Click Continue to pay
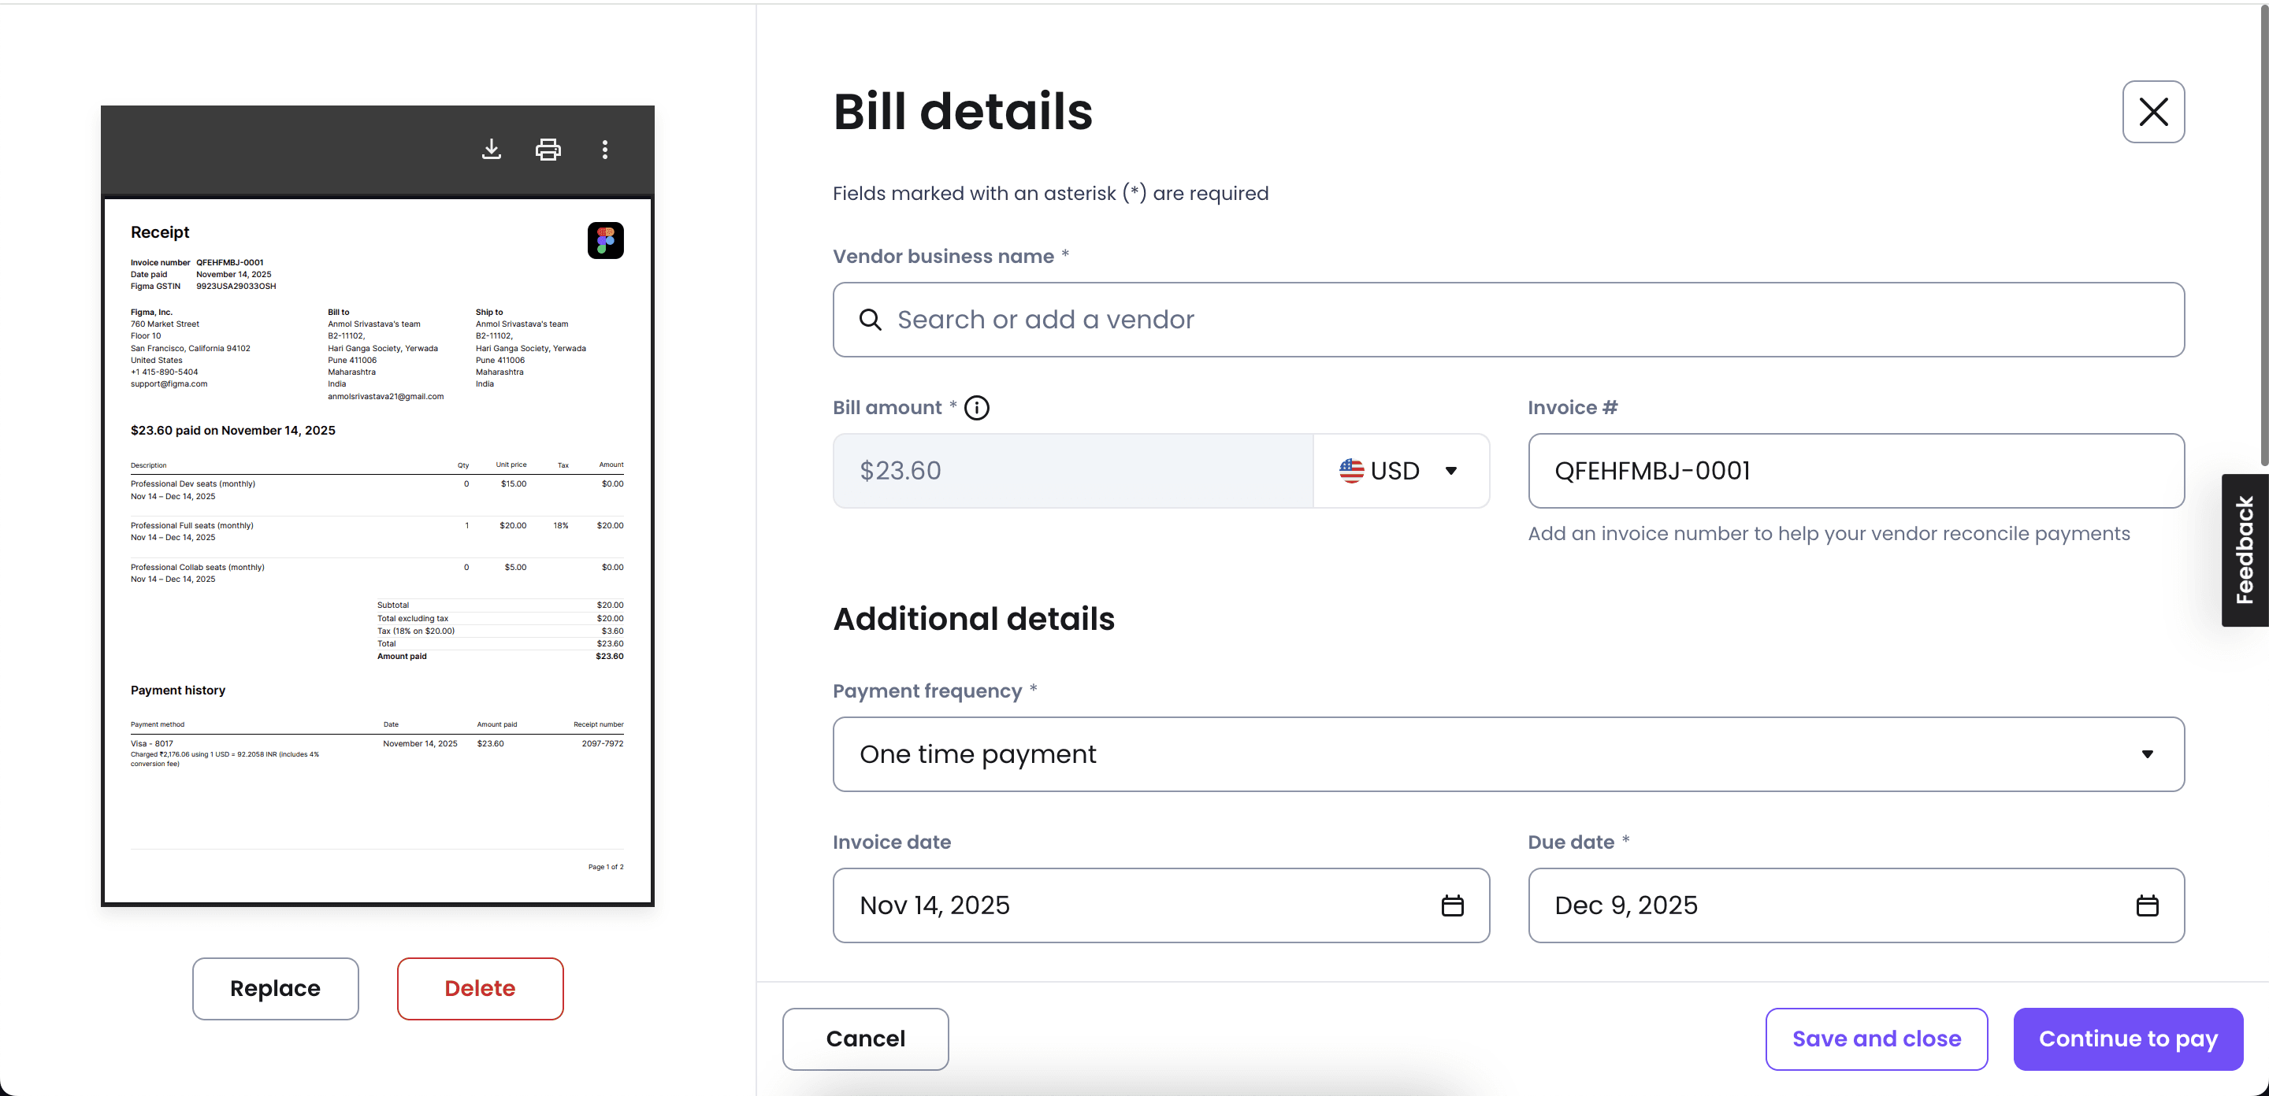Screen dimensions: 2269x1096 (2127, 1039)
